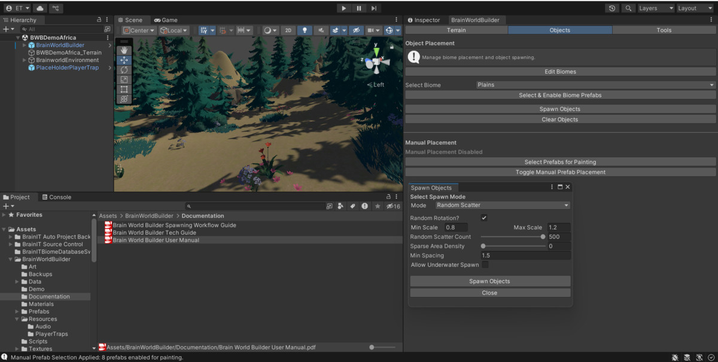Screen dimensions: 718x362
Task: Check Allow Underwater Spawn checkbox
Action: point(485,265)
